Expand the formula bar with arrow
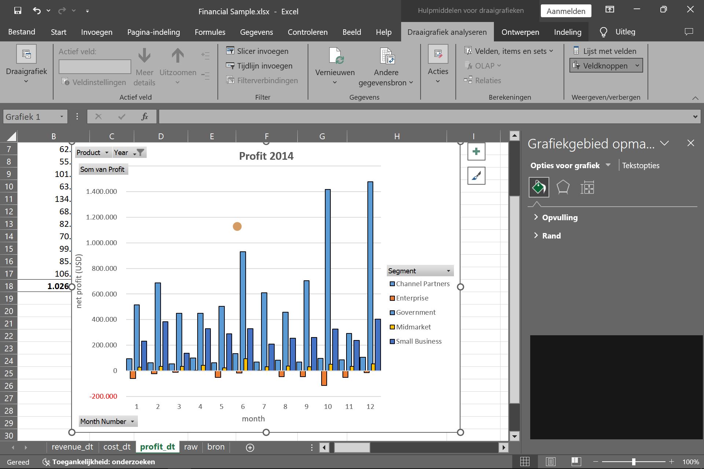 coord(695,117)
